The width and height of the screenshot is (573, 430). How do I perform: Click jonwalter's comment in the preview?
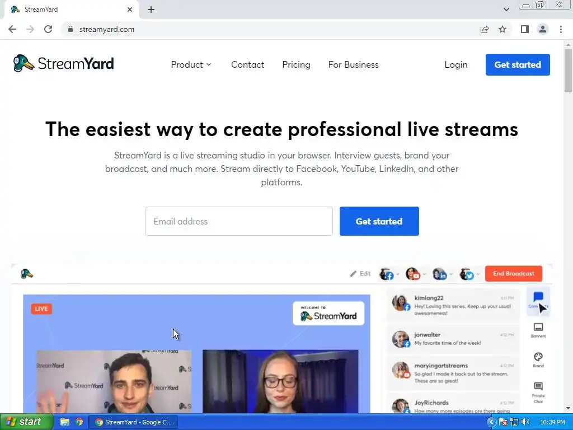453,339
